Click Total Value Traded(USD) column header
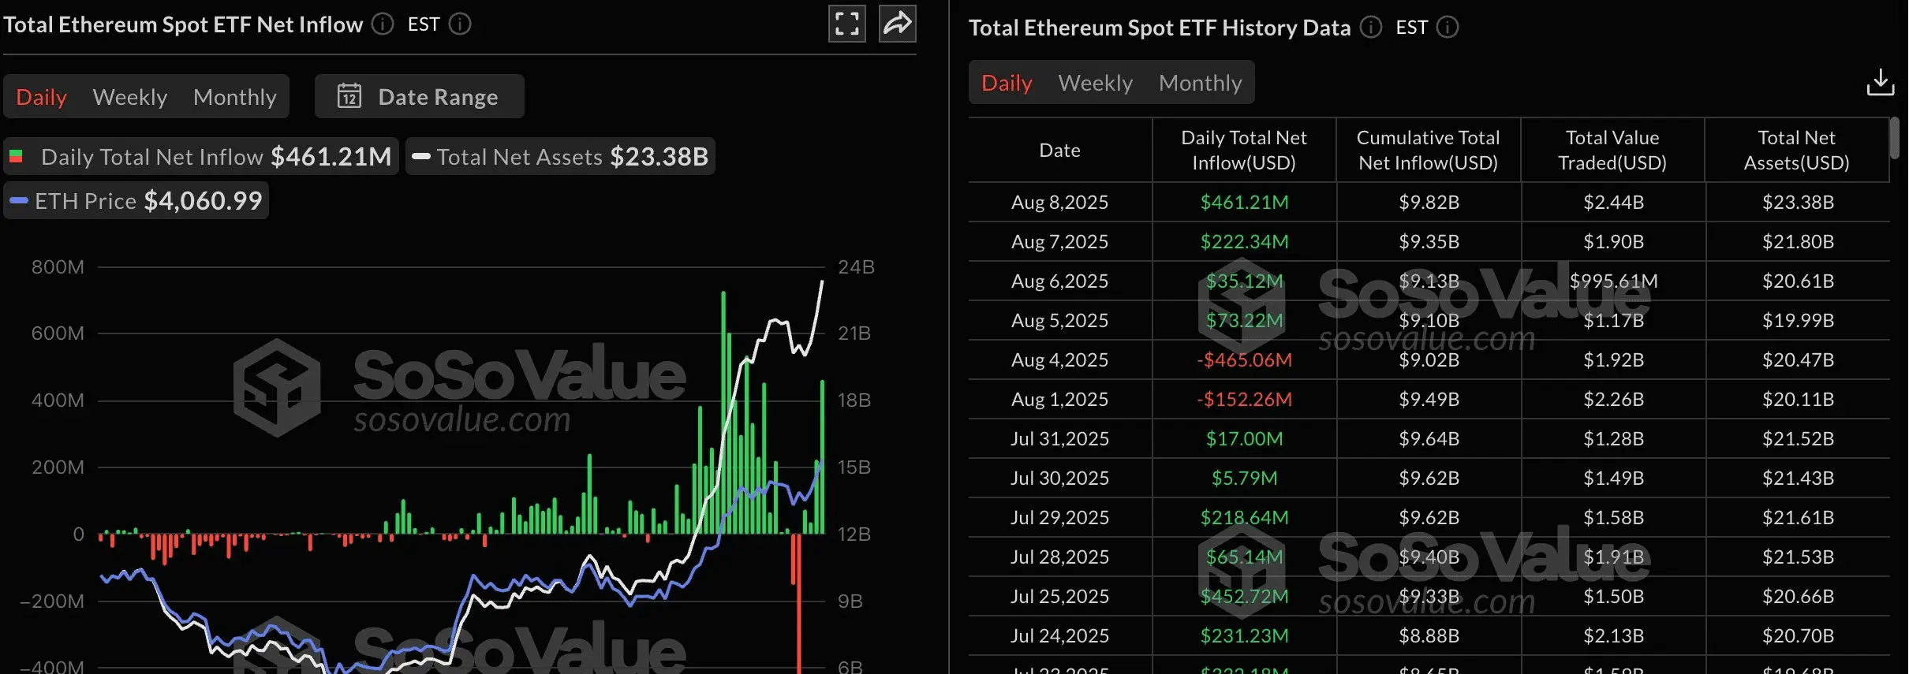This screenshot has width=1909, height=674. click(x=1612, y=150)
